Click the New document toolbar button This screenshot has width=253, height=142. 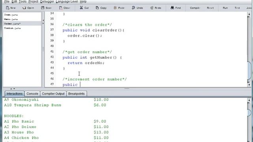[x=11, y=8]
